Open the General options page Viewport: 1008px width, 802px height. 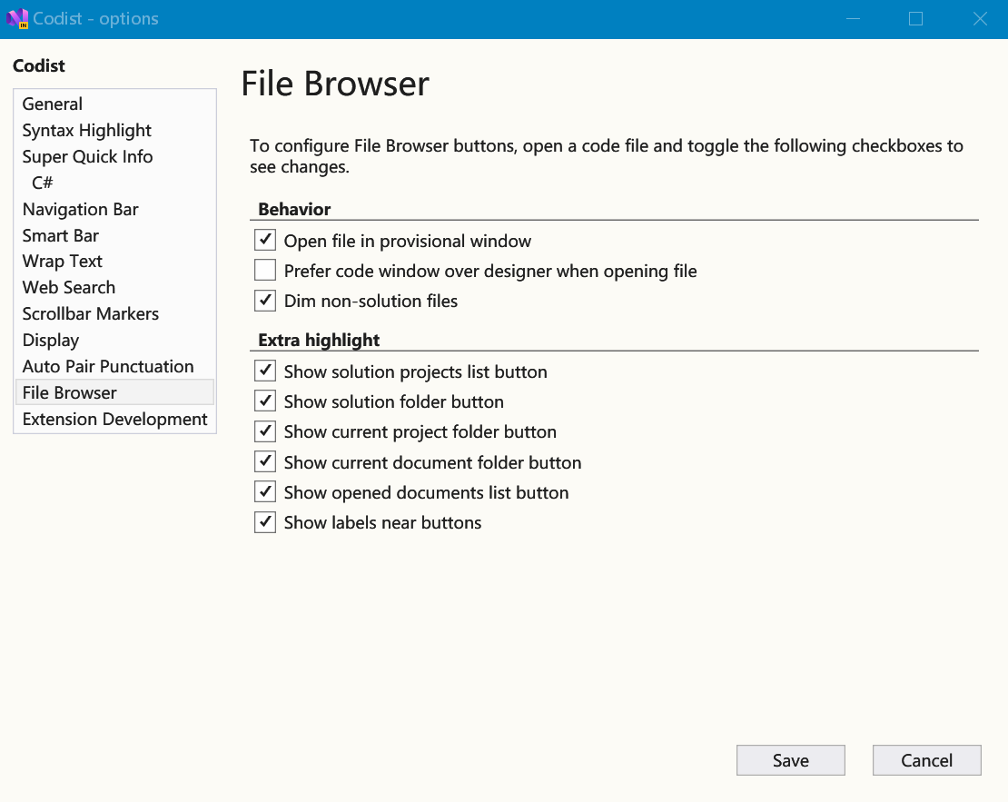click(x=114, y=104)
